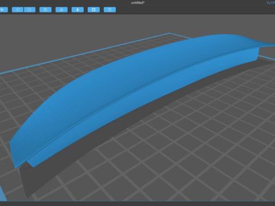Open the hierarchy/network icon in toolbar
Viewport: 275px width, 206px height.
click(x=61, y=10)
